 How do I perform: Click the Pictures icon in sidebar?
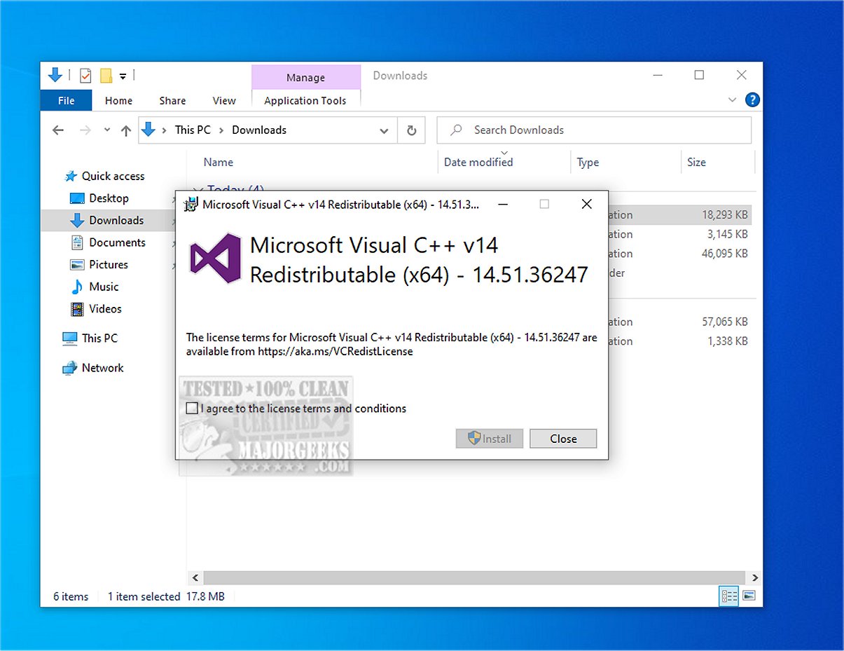77,264
